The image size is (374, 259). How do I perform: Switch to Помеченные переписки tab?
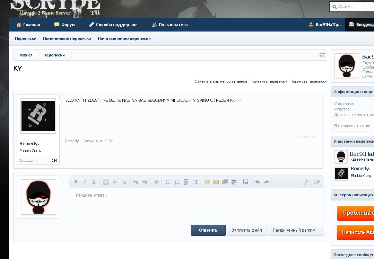coord(67,39)
